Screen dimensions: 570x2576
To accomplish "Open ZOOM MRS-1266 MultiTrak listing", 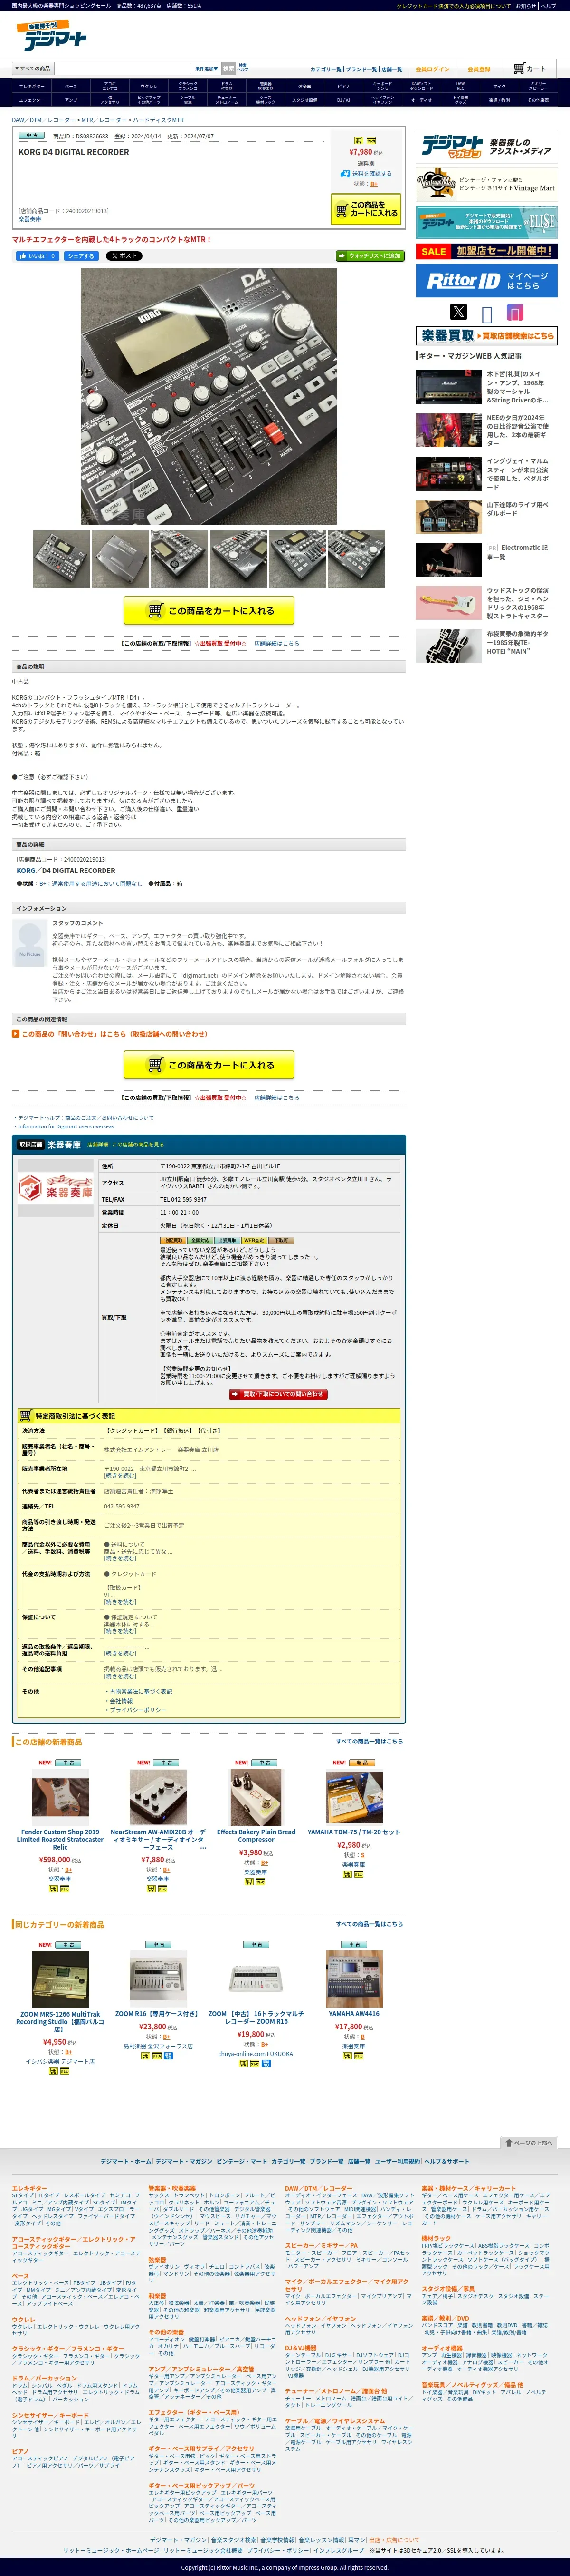I will point(60,2022).
